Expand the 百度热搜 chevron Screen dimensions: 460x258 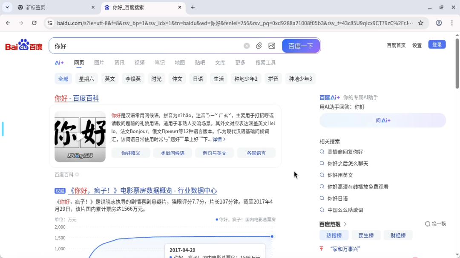tap(345, 224)
